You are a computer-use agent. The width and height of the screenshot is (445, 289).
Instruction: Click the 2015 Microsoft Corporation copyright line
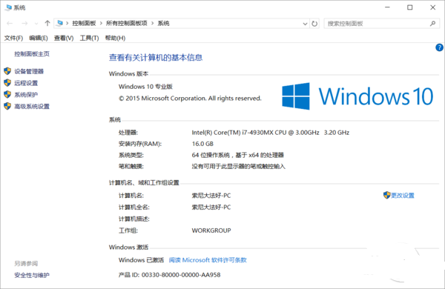[x=190, y=99]
